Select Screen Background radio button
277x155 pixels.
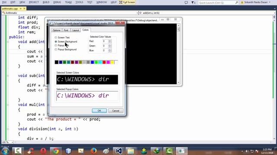pos(56,41)
